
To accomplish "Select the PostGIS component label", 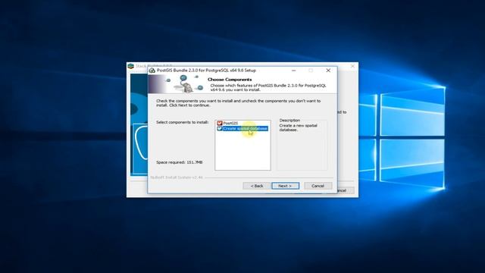I will (230, 123).
